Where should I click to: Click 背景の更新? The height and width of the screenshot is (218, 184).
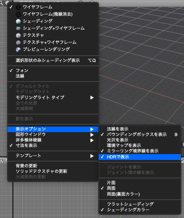tap(26, 166)
